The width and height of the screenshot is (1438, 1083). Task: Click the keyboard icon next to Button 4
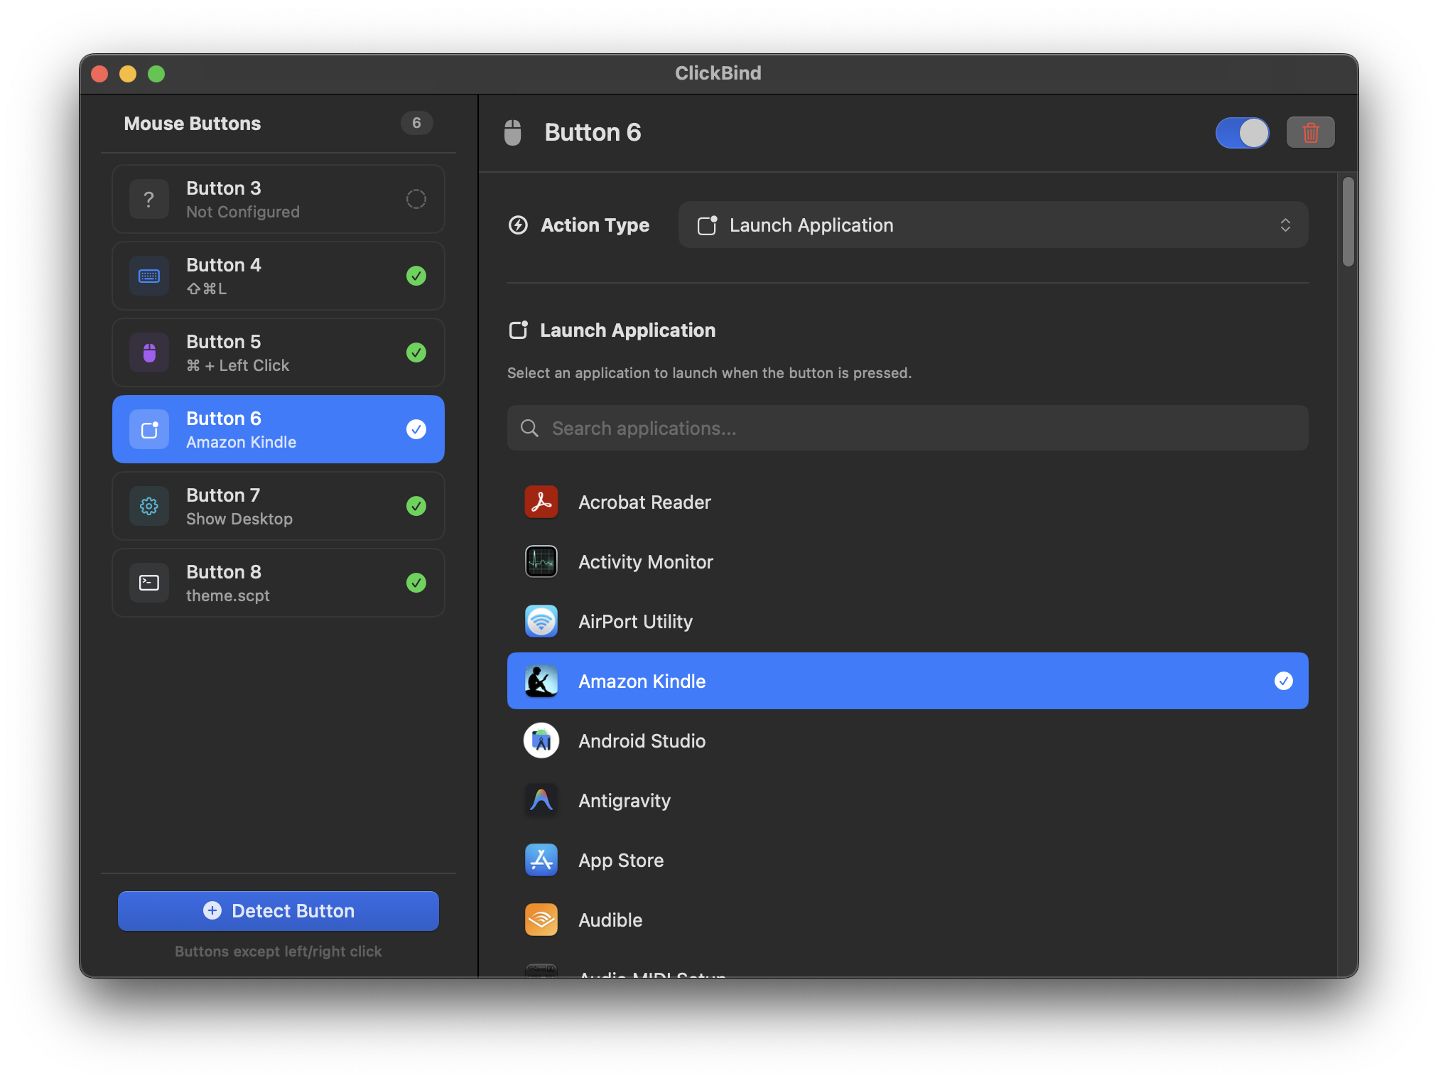pos(148,276)
